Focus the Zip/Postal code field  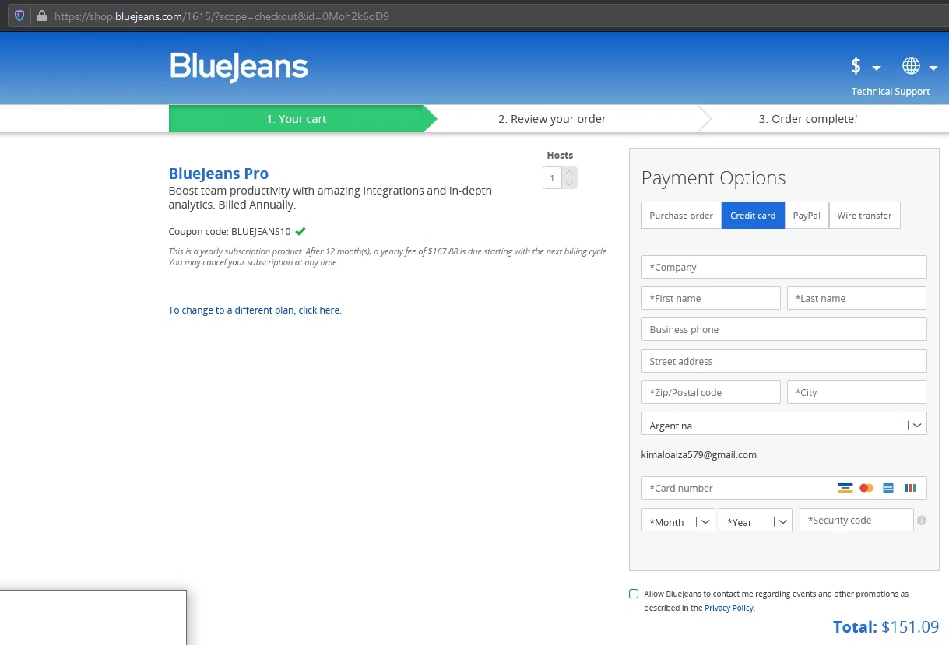(x=711, y=392)
